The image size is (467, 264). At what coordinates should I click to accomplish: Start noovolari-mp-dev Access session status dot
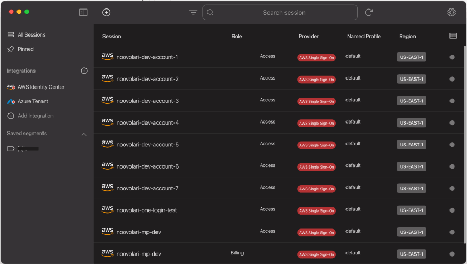[452, 232]
